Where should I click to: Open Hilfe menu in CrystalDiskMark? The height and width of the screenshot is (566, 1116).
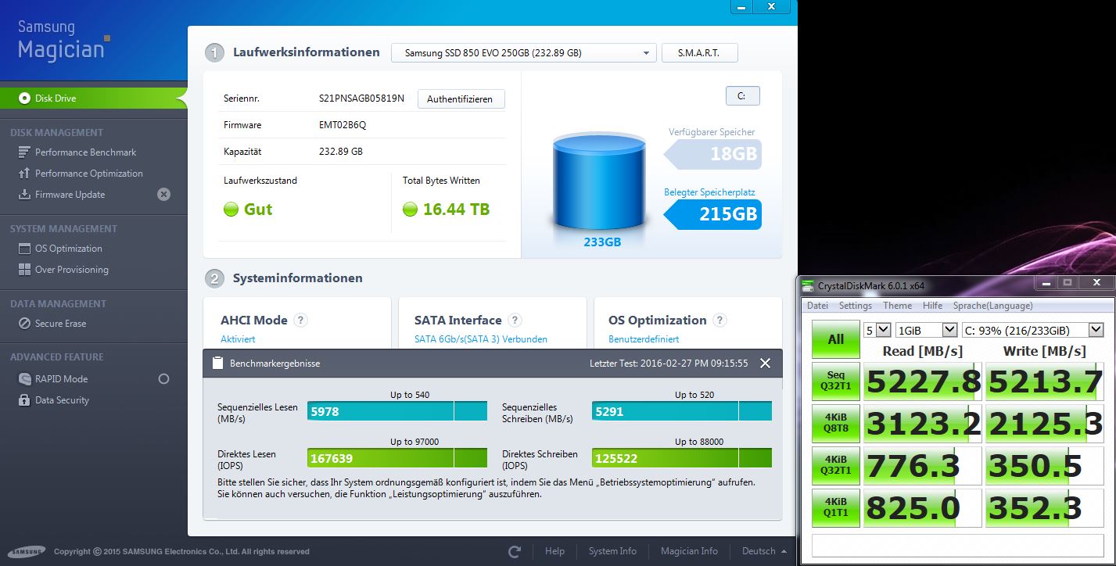click(932, 306)
